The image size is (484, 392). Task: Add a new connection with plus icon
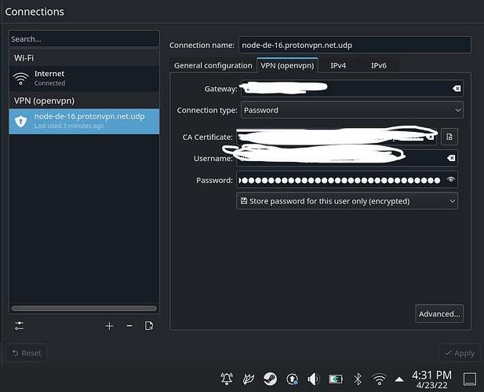click(x=109, y=326)
